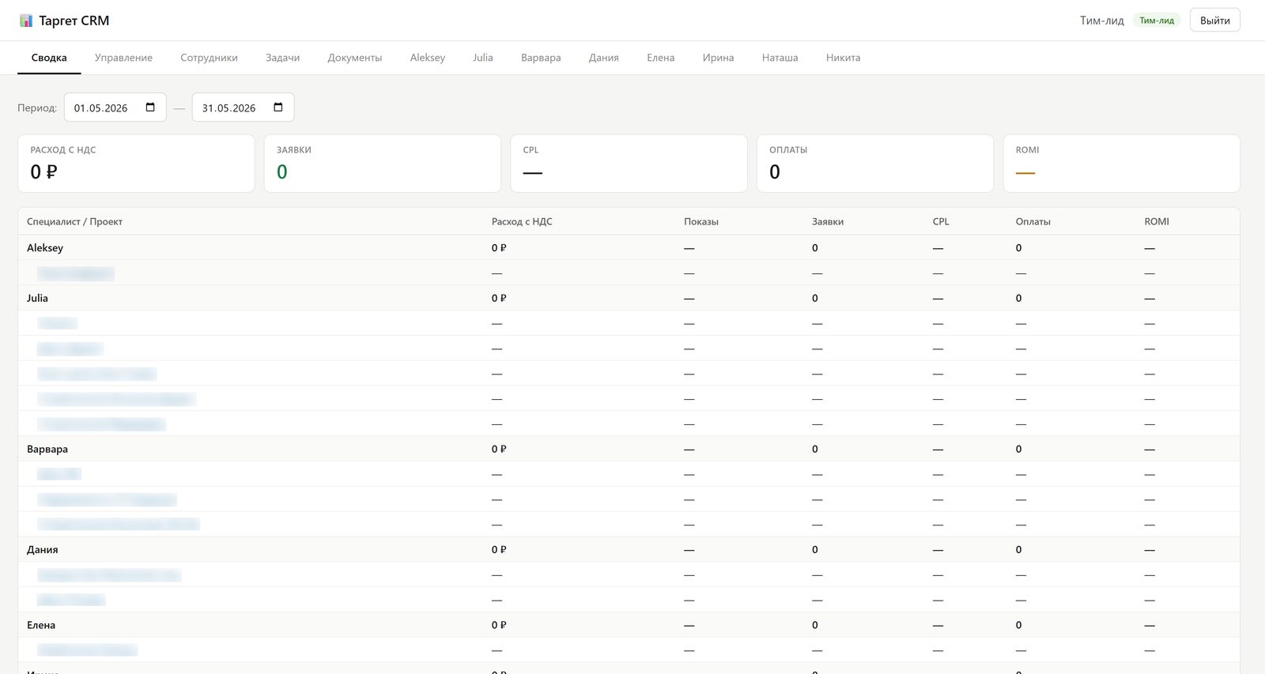Open calendar picker for start date 01.05.2026
The width and height of the screenshot is (1265, 674).
[x=150, y=107]
